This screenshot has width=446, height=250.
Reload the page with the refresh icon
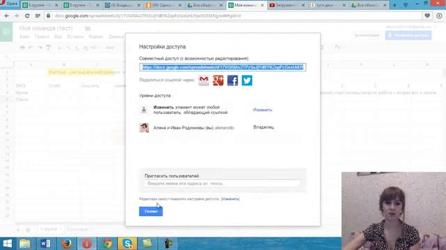click(27, 16)
